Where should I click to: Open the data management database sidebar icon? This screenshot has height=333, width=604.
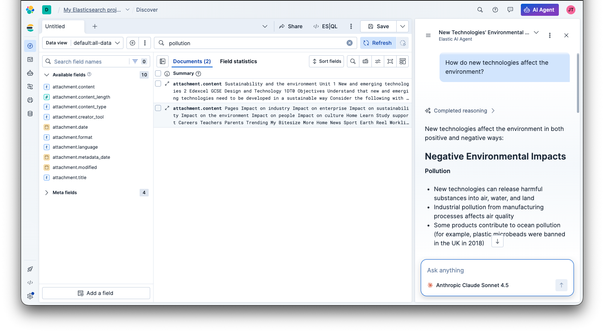coord(30,114)
